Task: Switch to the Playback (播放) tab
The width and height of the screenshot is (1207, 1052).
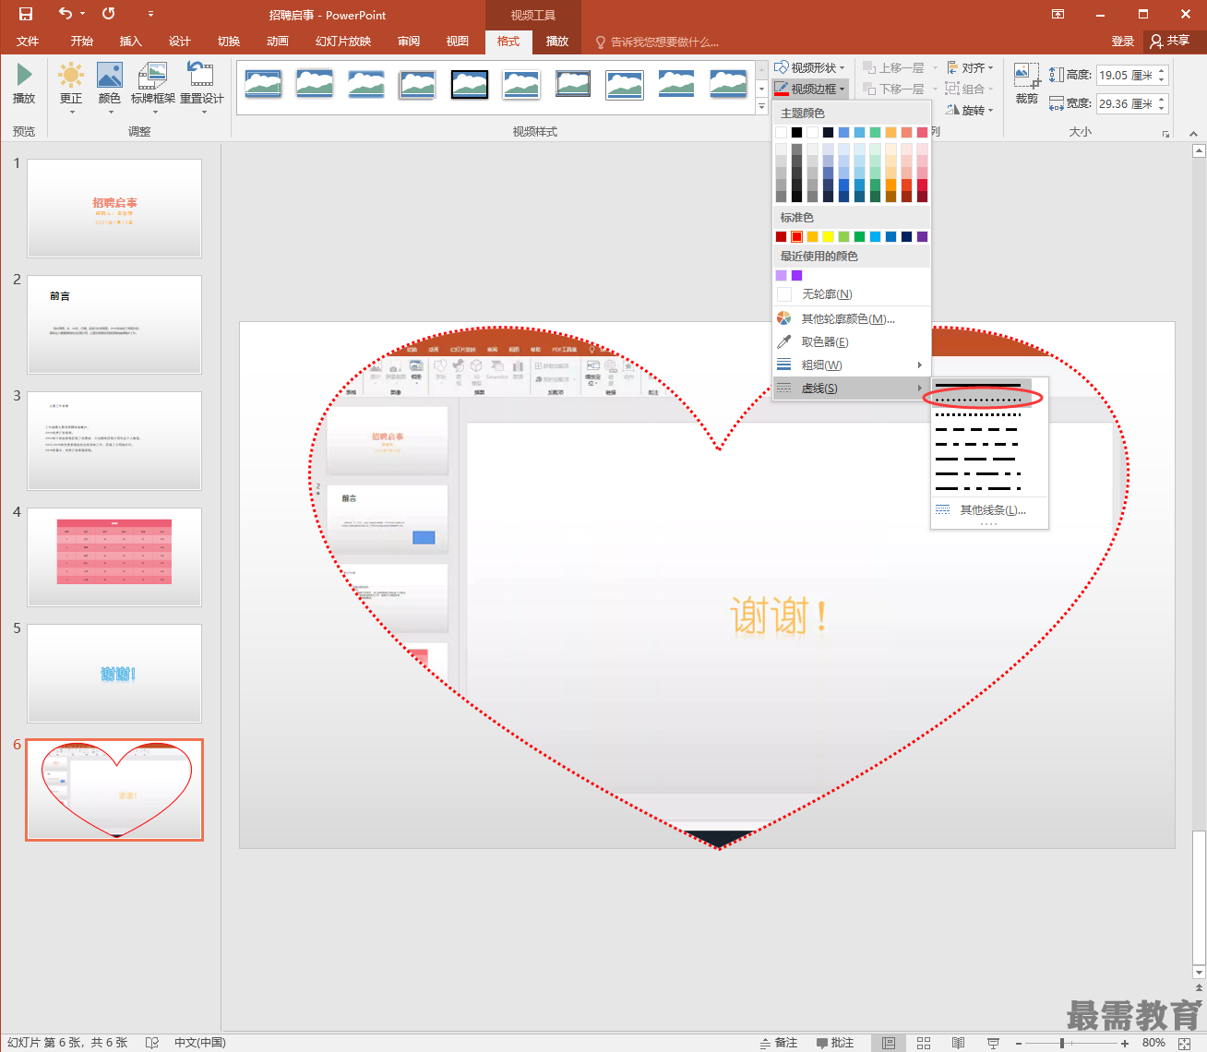Action: coord(557,41)
